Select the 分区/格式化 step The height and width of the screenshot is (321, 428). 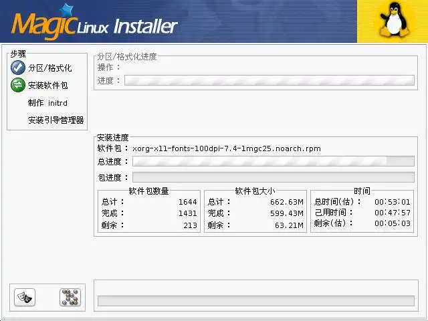pos(50,68)
